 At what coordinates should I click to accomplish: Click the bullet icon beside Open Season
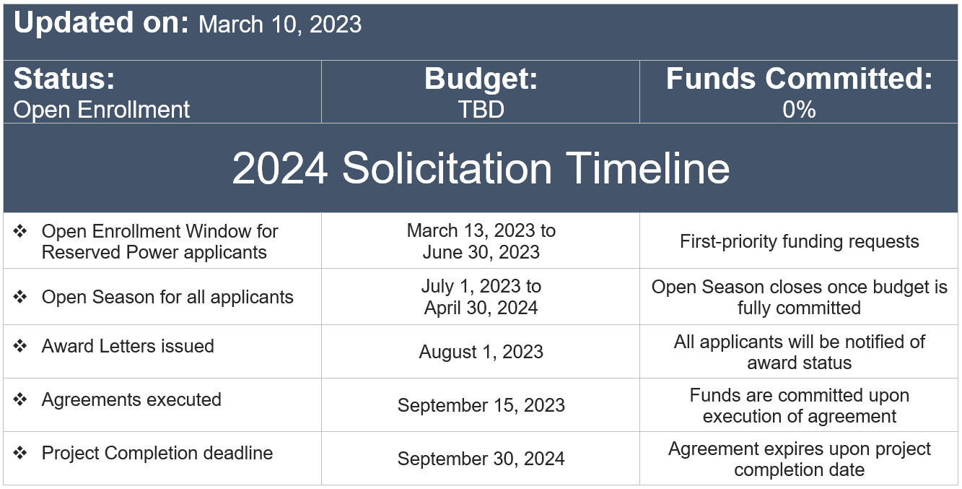point(20,297)
